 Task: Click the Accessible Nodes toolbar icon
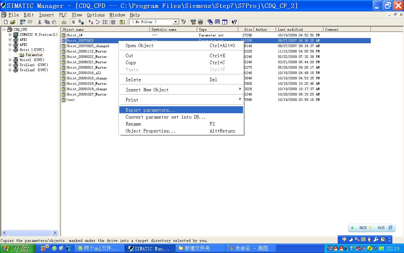(x=22, y=22)
